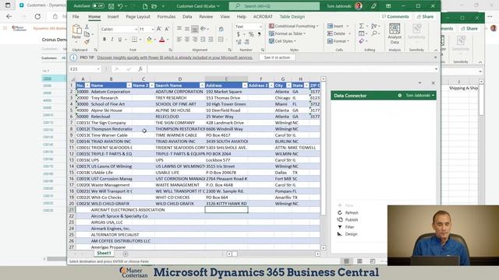The height and width of the screenshot is (280, 499).
Task: Toggle Underline formatting
Action: click(119, 40)
